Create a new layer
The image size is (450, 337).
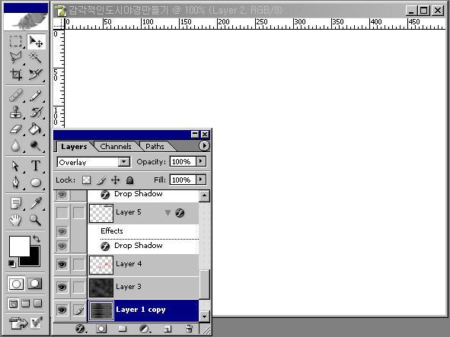(x=168, y=329)
